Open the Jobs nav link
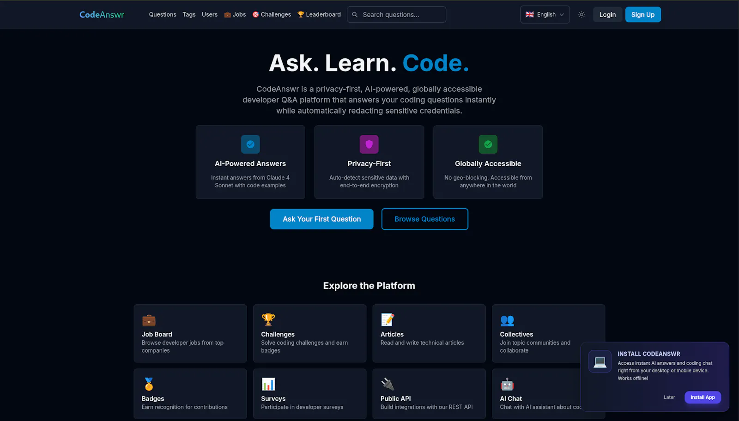739x421 pixels. point(235,14)
